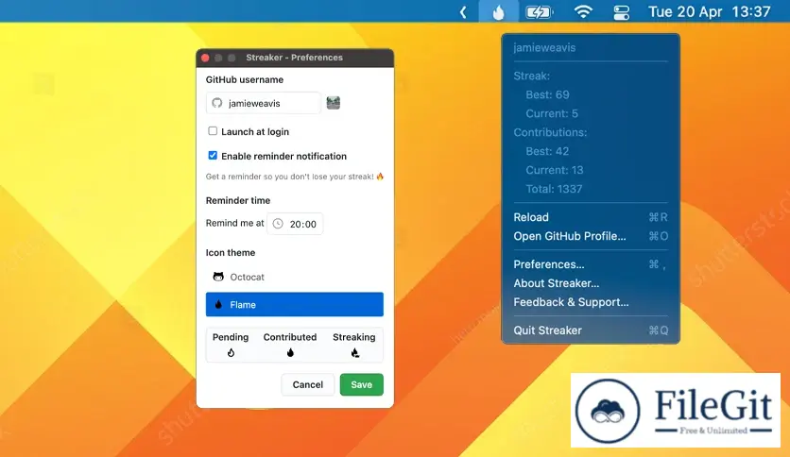Viewport: 790px width, 457px height.
Task: Click the Launch at login label
Action: click(x=255, y=131)
